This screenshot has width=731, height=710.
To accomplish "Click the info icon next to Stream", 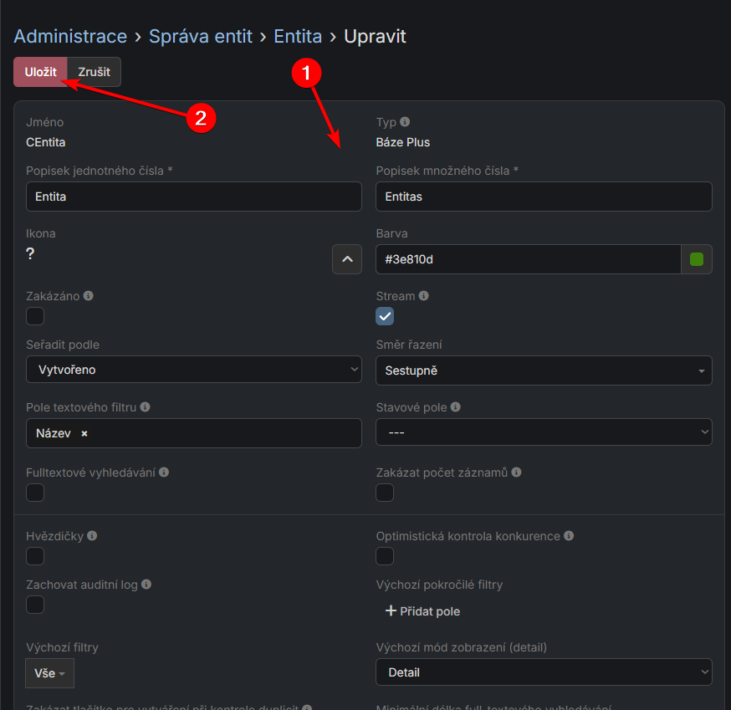I will tap(423, 296).
